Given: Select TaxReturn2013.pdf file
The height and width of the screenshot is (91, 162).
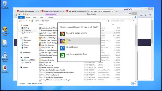Looking at the screenshot, I should coord(47,48).
